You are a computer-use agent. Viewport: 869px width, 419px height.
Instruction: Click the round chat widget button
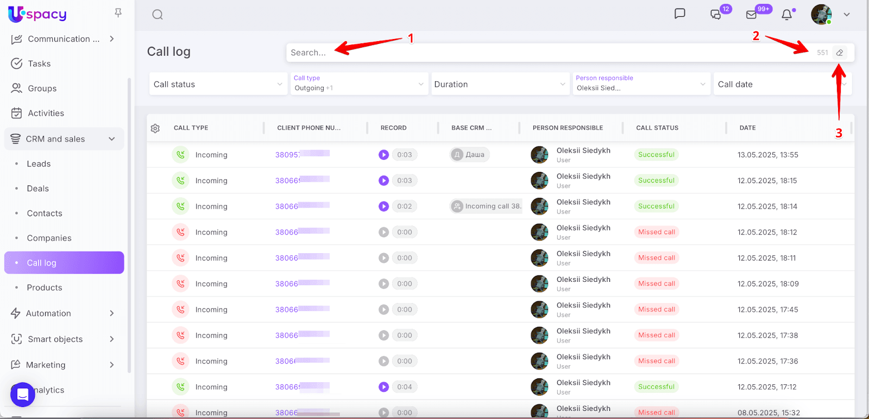pos(23,394)
